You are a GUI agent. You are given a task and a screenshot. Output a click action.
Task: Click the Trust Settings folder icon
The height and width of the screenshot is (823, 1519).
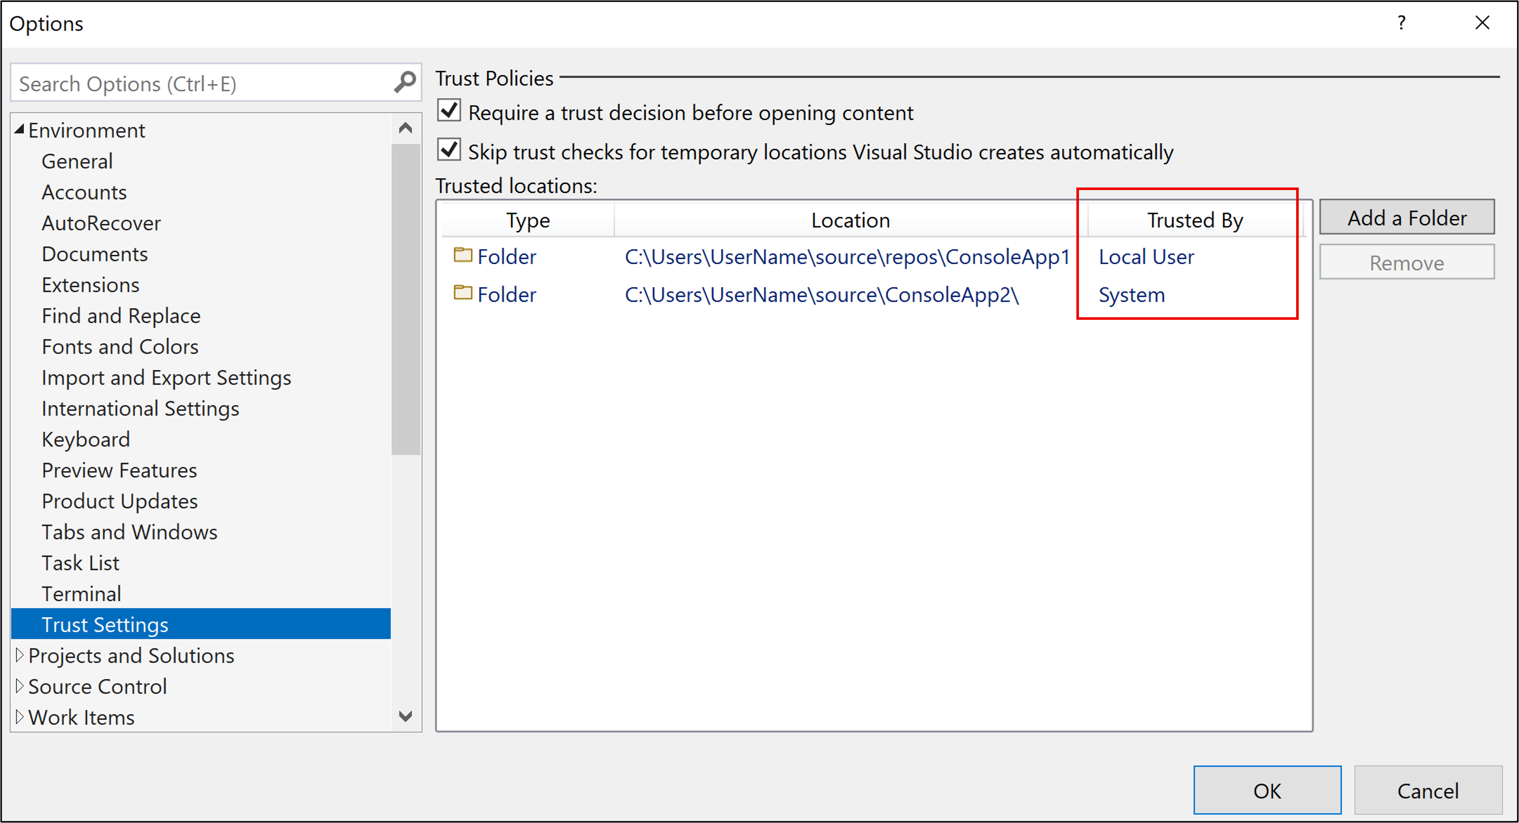[462, 256]
